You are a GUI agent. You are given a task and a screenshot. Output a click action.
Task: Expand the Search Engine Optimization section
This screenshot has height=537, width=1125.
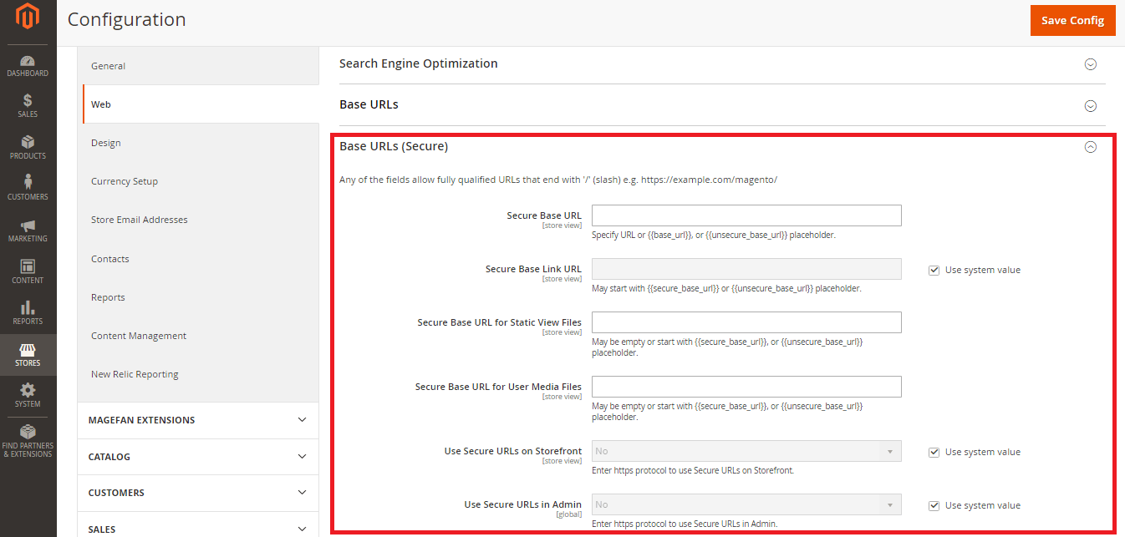[1090, 64]
